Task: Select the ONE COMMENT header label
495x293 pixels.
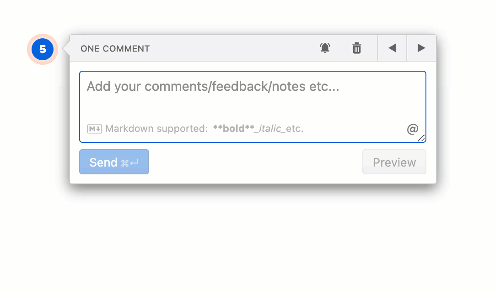Action: (x=115, y=48)
